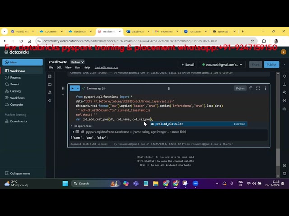The image size is (289, 216).
Task: Open the cluster selector dropdown
Action: pyautogui.click(x=222, y=65)
